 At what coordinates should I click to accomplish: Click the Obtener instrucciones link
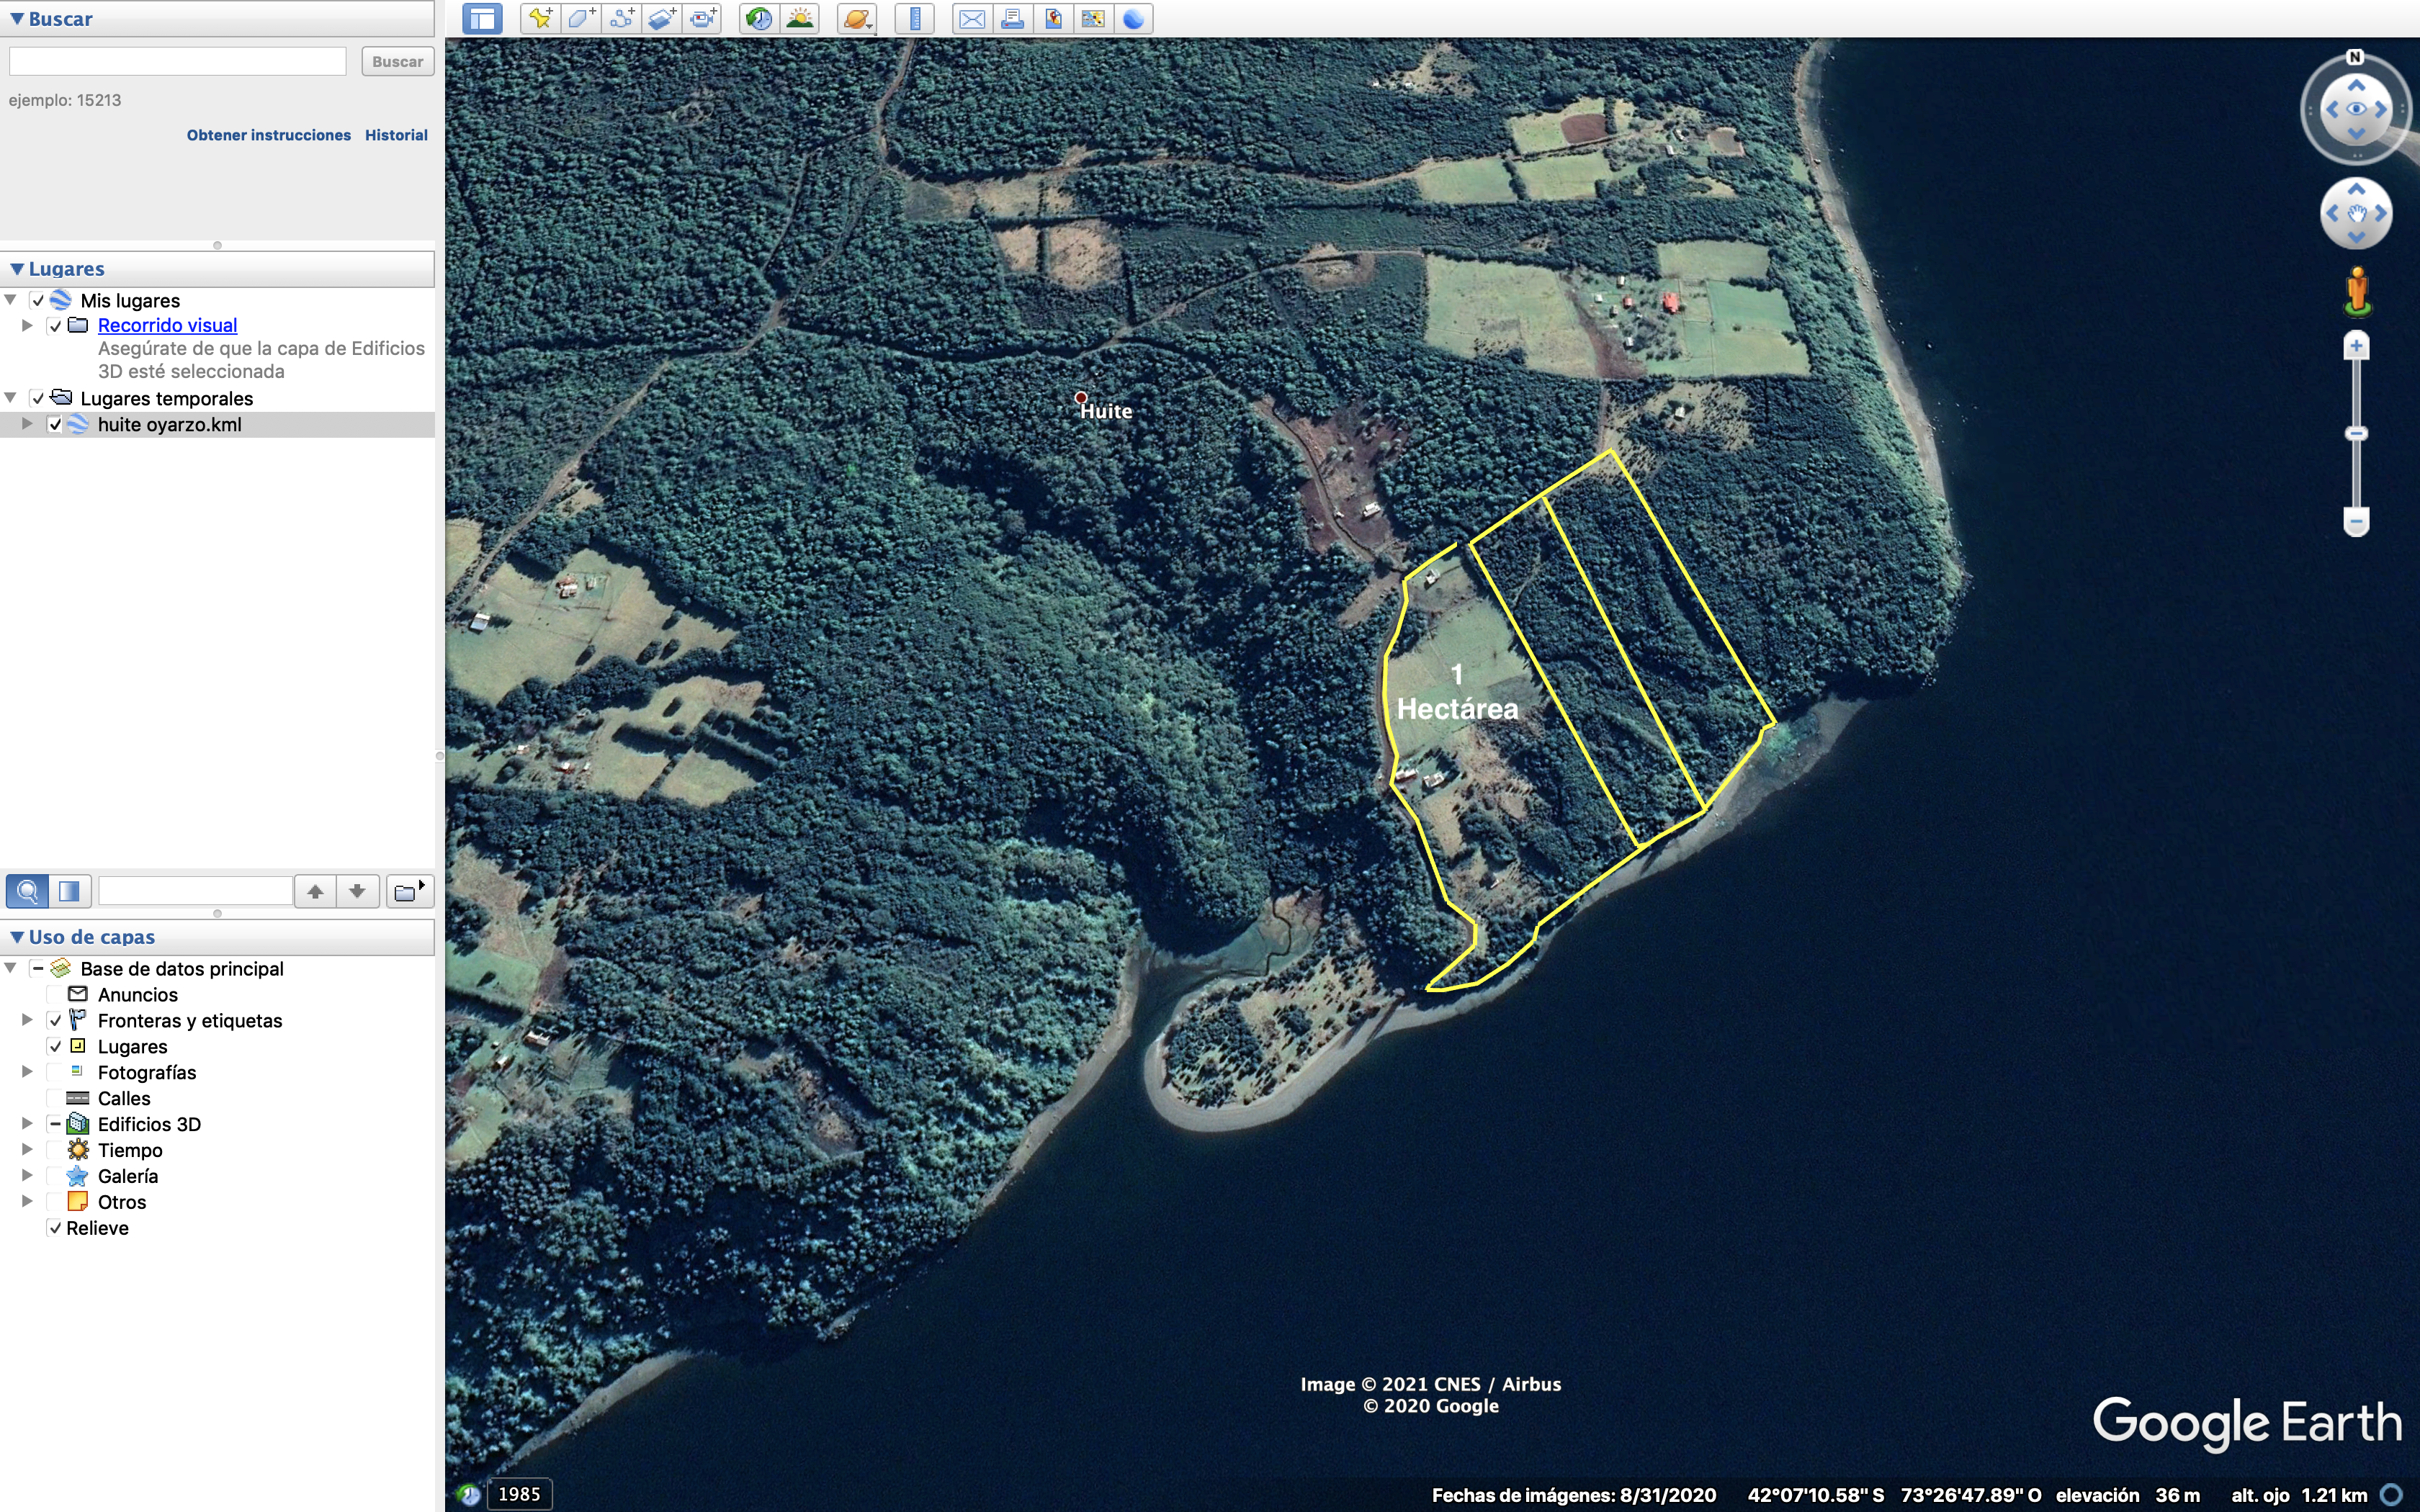(x=268, y=135)
